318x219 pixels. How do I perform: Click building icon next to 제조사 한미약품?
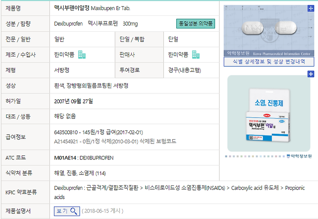(82, 55)
